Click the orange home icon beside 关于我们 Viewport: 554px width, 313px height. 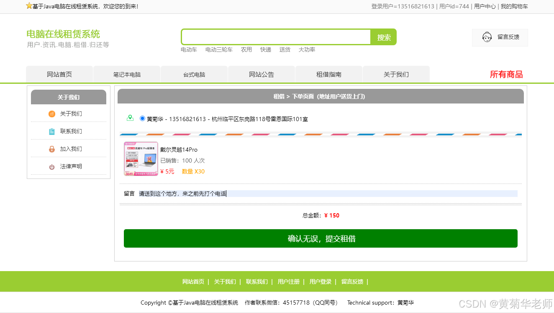click(51, 114)
